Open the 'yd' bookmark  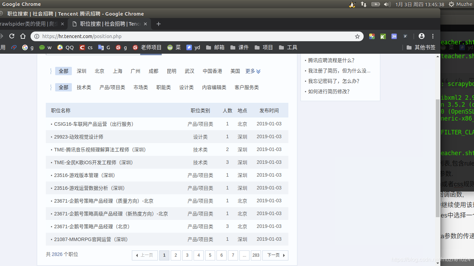[193, 47]
